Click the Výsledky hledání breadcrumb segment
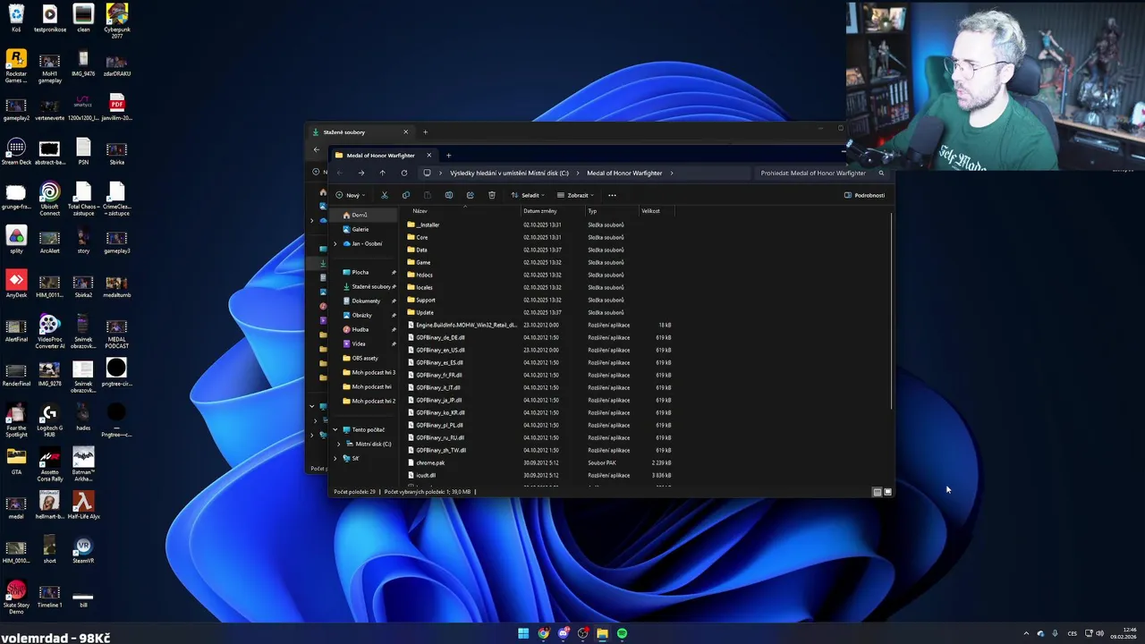The image size is (1145, 644). tap(509, 173)
